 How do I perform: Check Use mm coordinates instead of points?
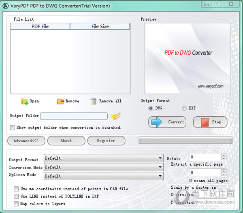tap(16, 189)
